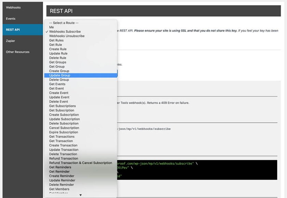Choose the Expire Subscription route
287x198 pixels.
click(x=63, y=132)
